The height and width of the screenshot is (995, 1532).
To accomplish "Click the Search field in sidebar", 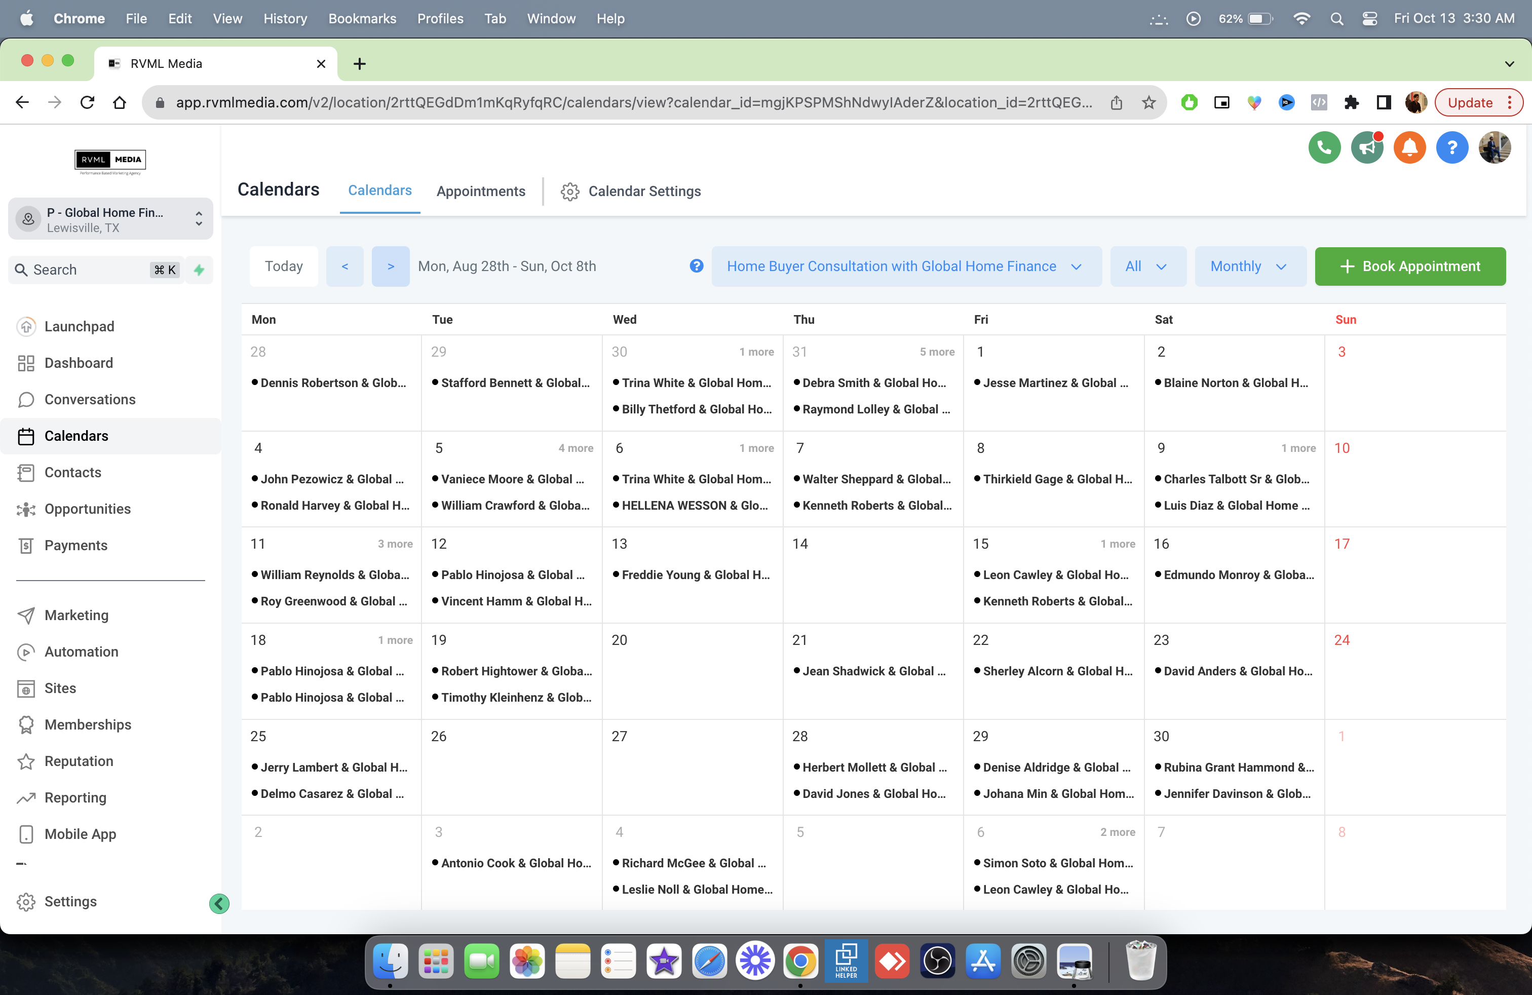I will point(97,270).
